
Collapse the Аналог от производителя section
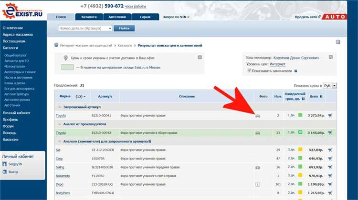point(59,124)
